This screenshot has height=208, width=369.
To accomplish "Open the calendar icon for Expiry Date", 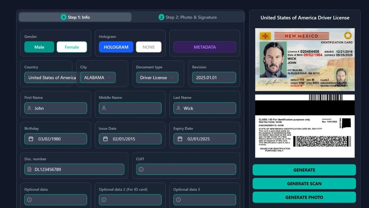I will (x=180, y=139).
